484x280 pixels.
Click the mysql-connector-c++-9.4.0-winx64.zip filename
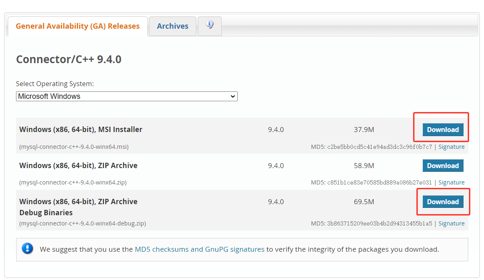pyautogui.click(x=73, y=182)
